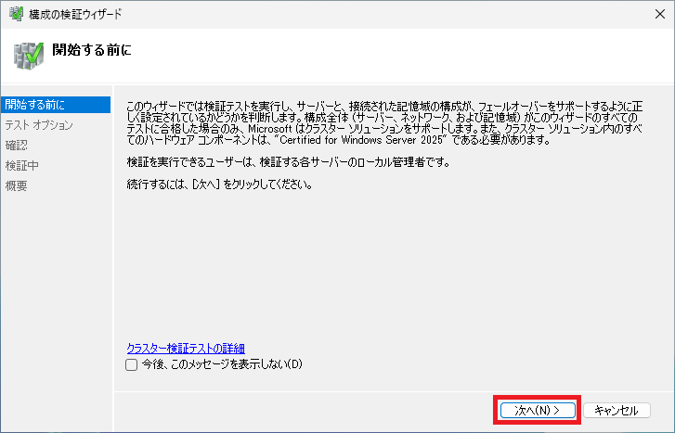Close the 構成の検証ウィザード window
Image resolution: width=675 pixels, height=433 pixels.
(659, 14)
